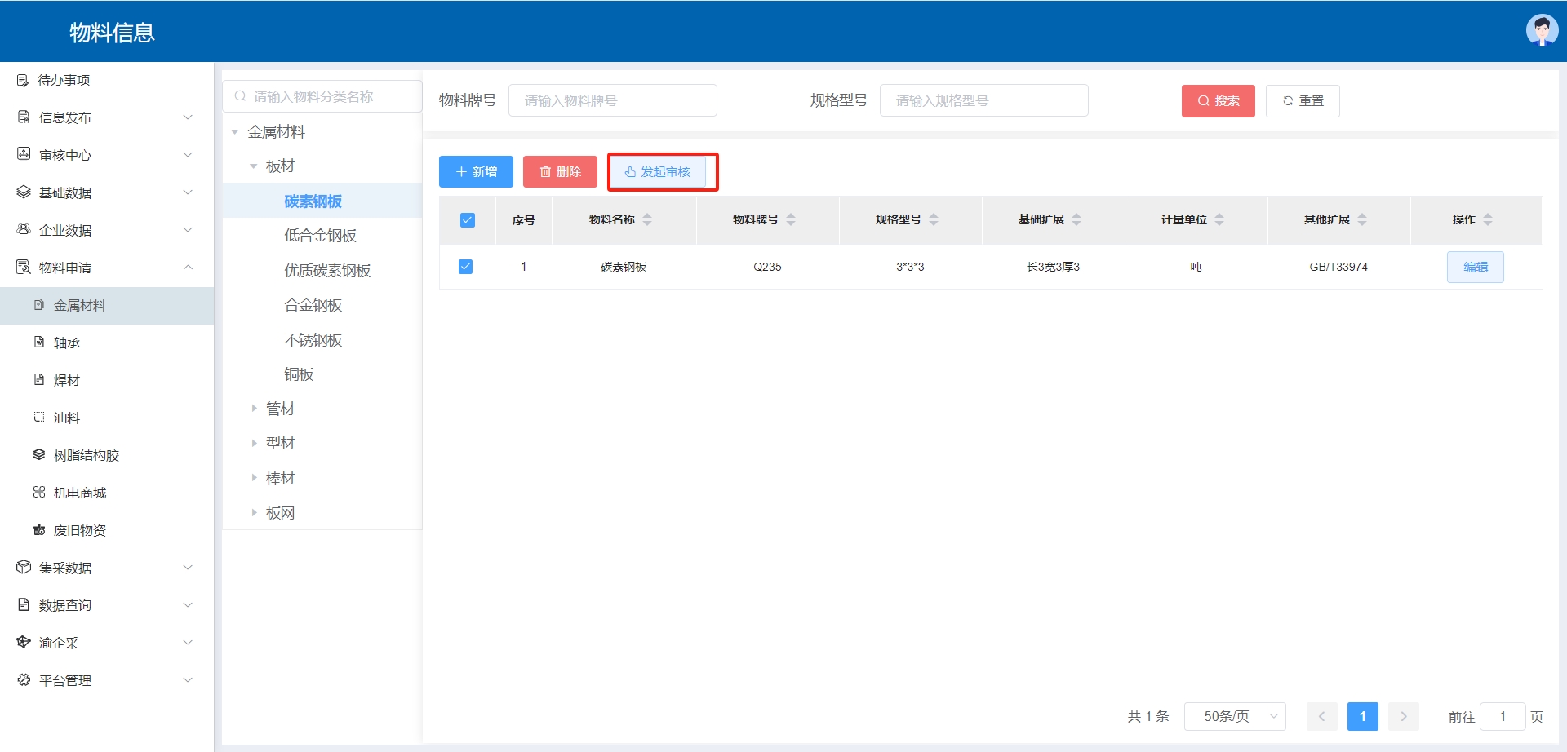
Task: Expand the 管材 tree node
Action: (x=254, y=409)
